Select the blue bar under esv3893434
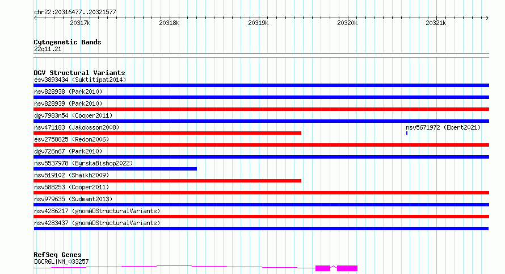505x274 pixels. tap(261, 85)
